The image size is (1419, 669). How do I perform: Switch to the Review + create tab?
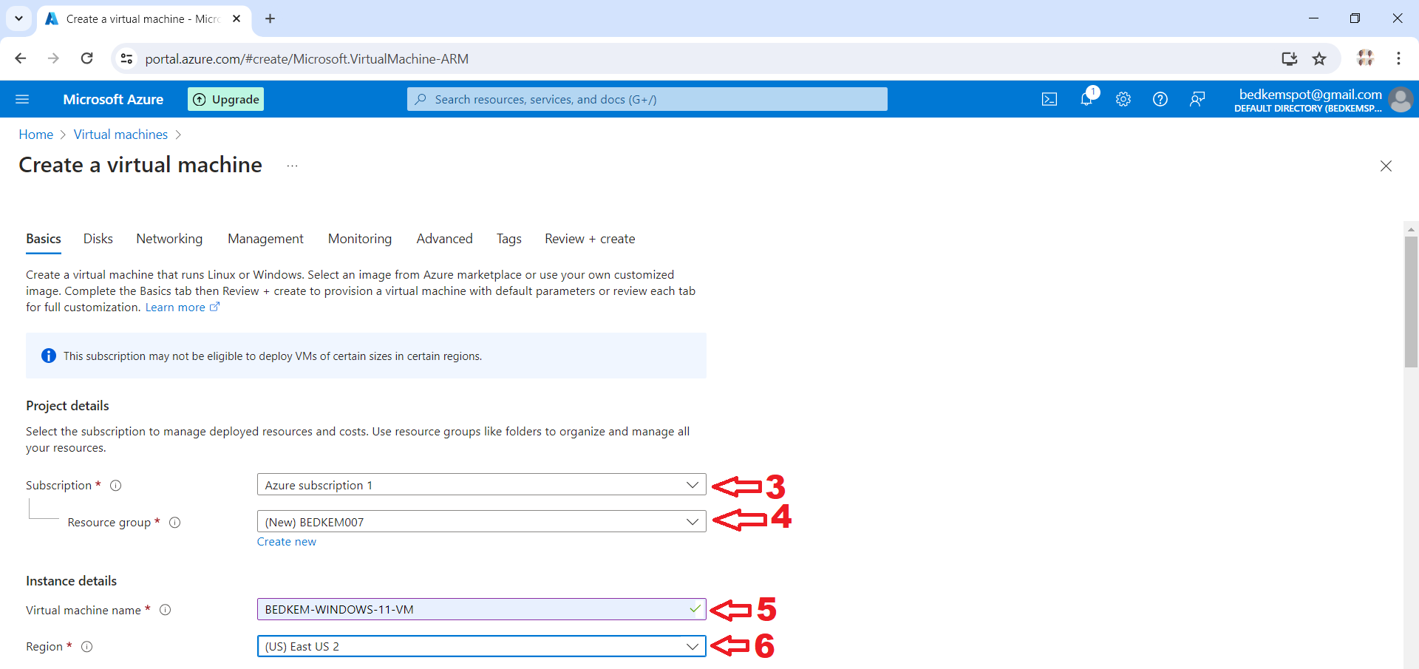point(590,239)
